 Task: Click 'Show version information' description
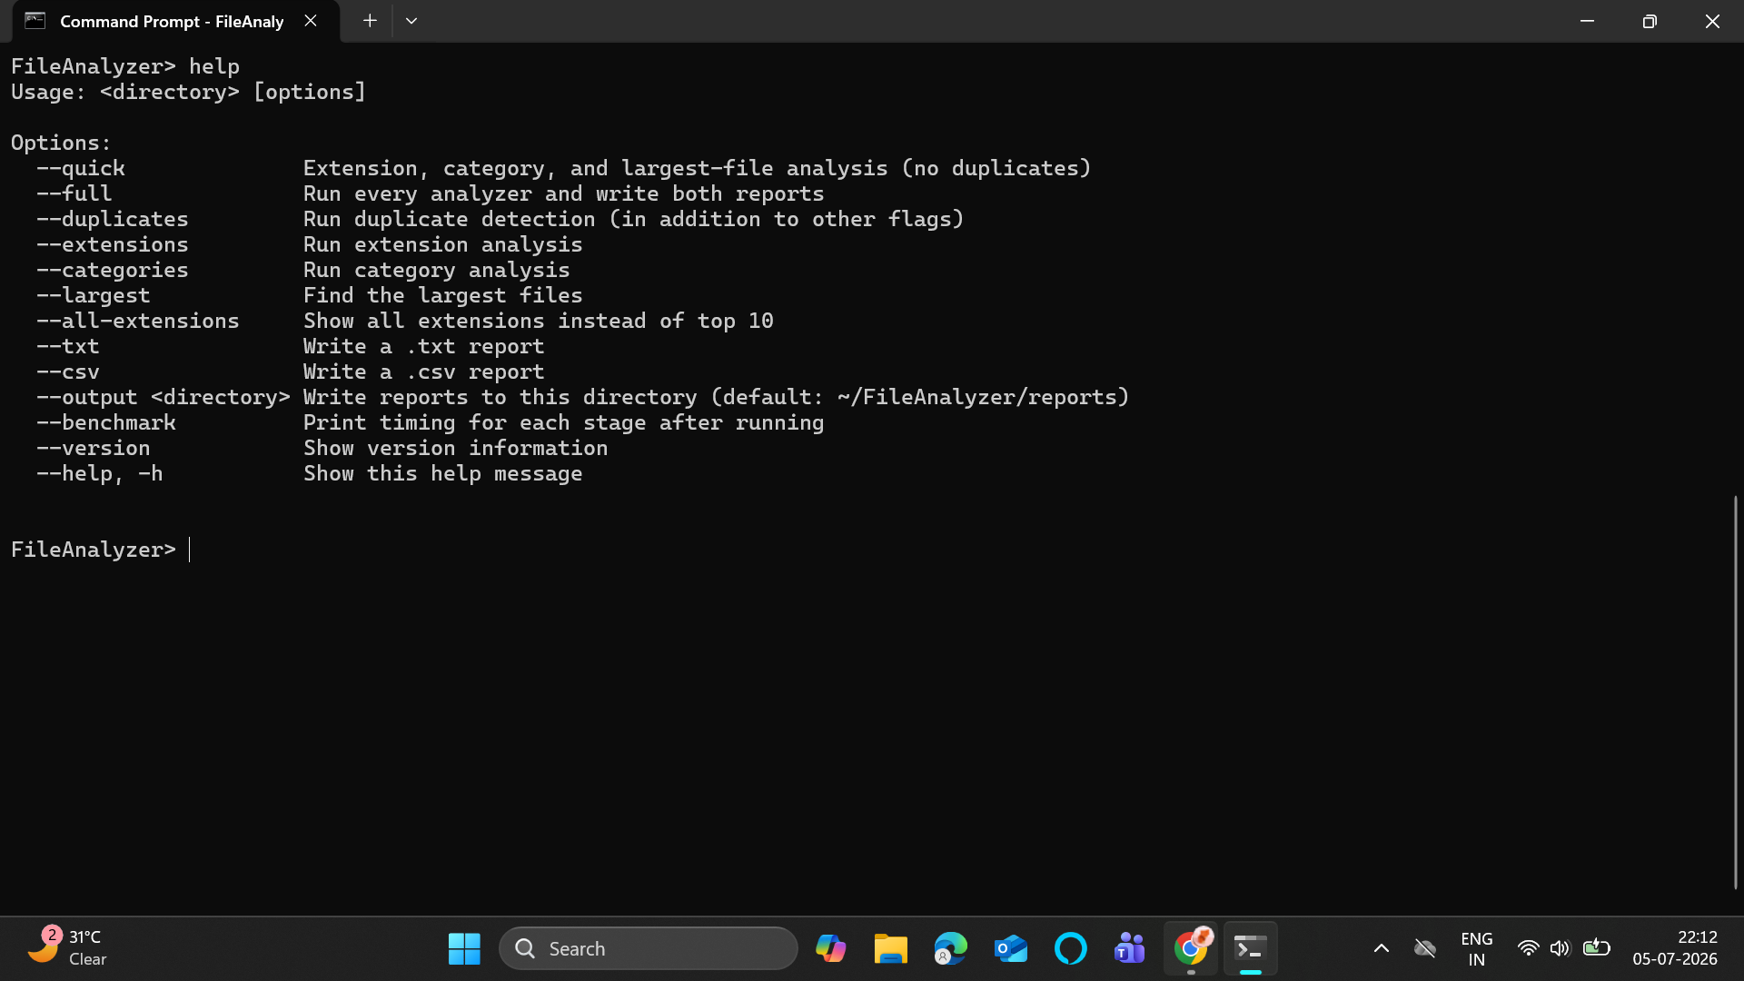[456, 448]
